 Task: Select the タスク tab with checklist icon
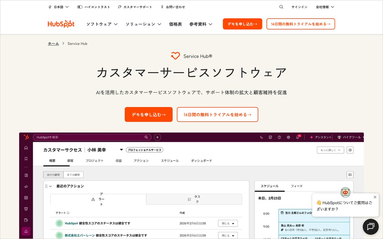click(194, 199)
